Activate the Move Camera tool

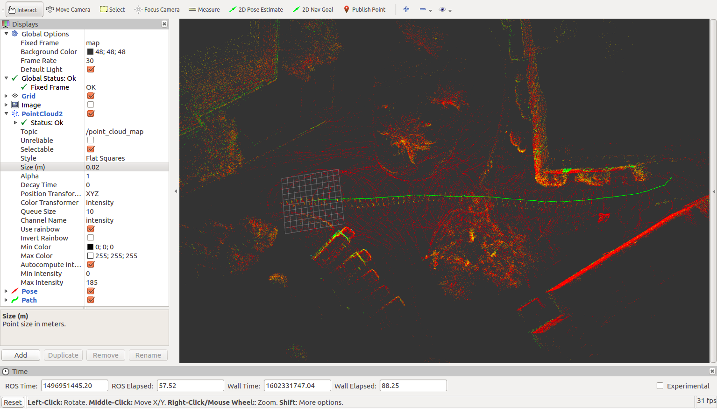tap(68, 9)
